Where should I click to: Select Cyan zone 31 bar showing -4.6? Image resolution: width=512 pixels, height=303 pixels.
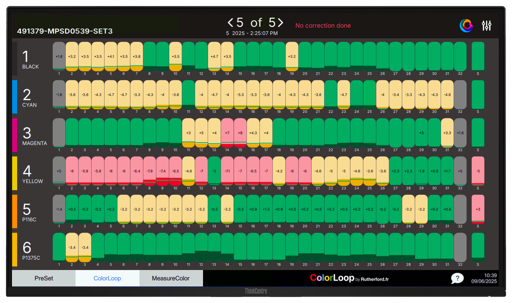click(447, 95)
